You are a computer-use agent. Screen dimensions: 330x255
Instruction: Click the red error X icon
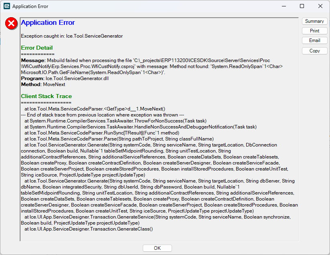coord(11,23)
